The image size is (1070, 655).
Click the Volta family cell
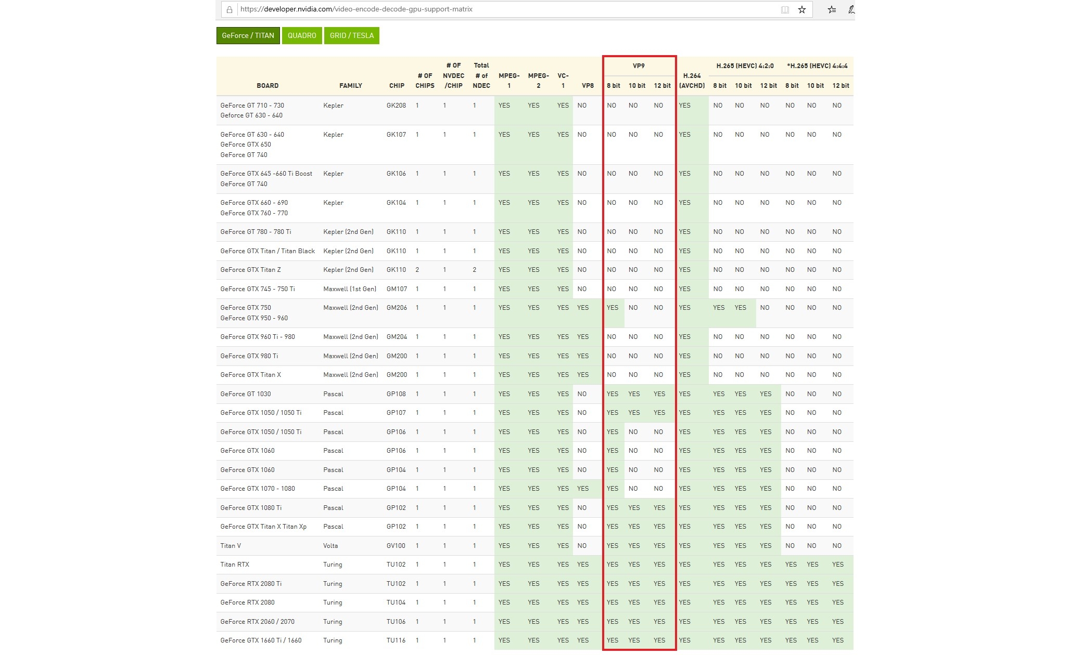coord(330,546)
